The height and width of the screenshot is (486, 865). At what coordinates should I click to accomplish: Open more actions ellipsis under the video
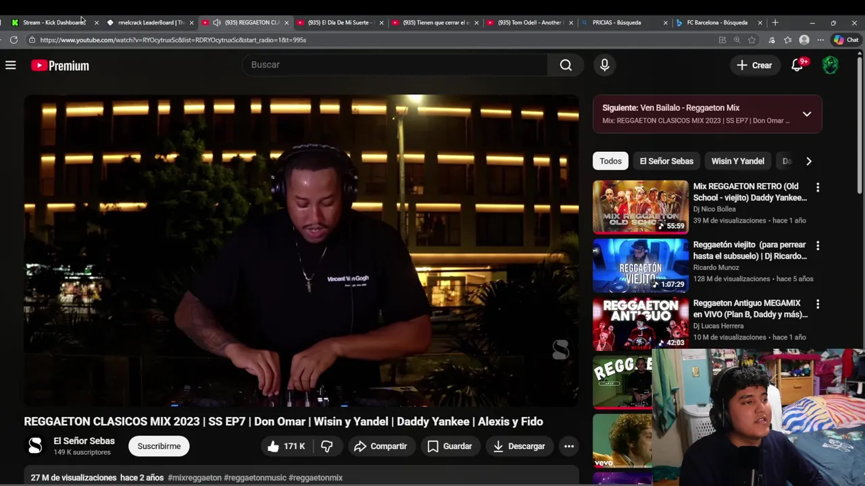pos(569,446)
